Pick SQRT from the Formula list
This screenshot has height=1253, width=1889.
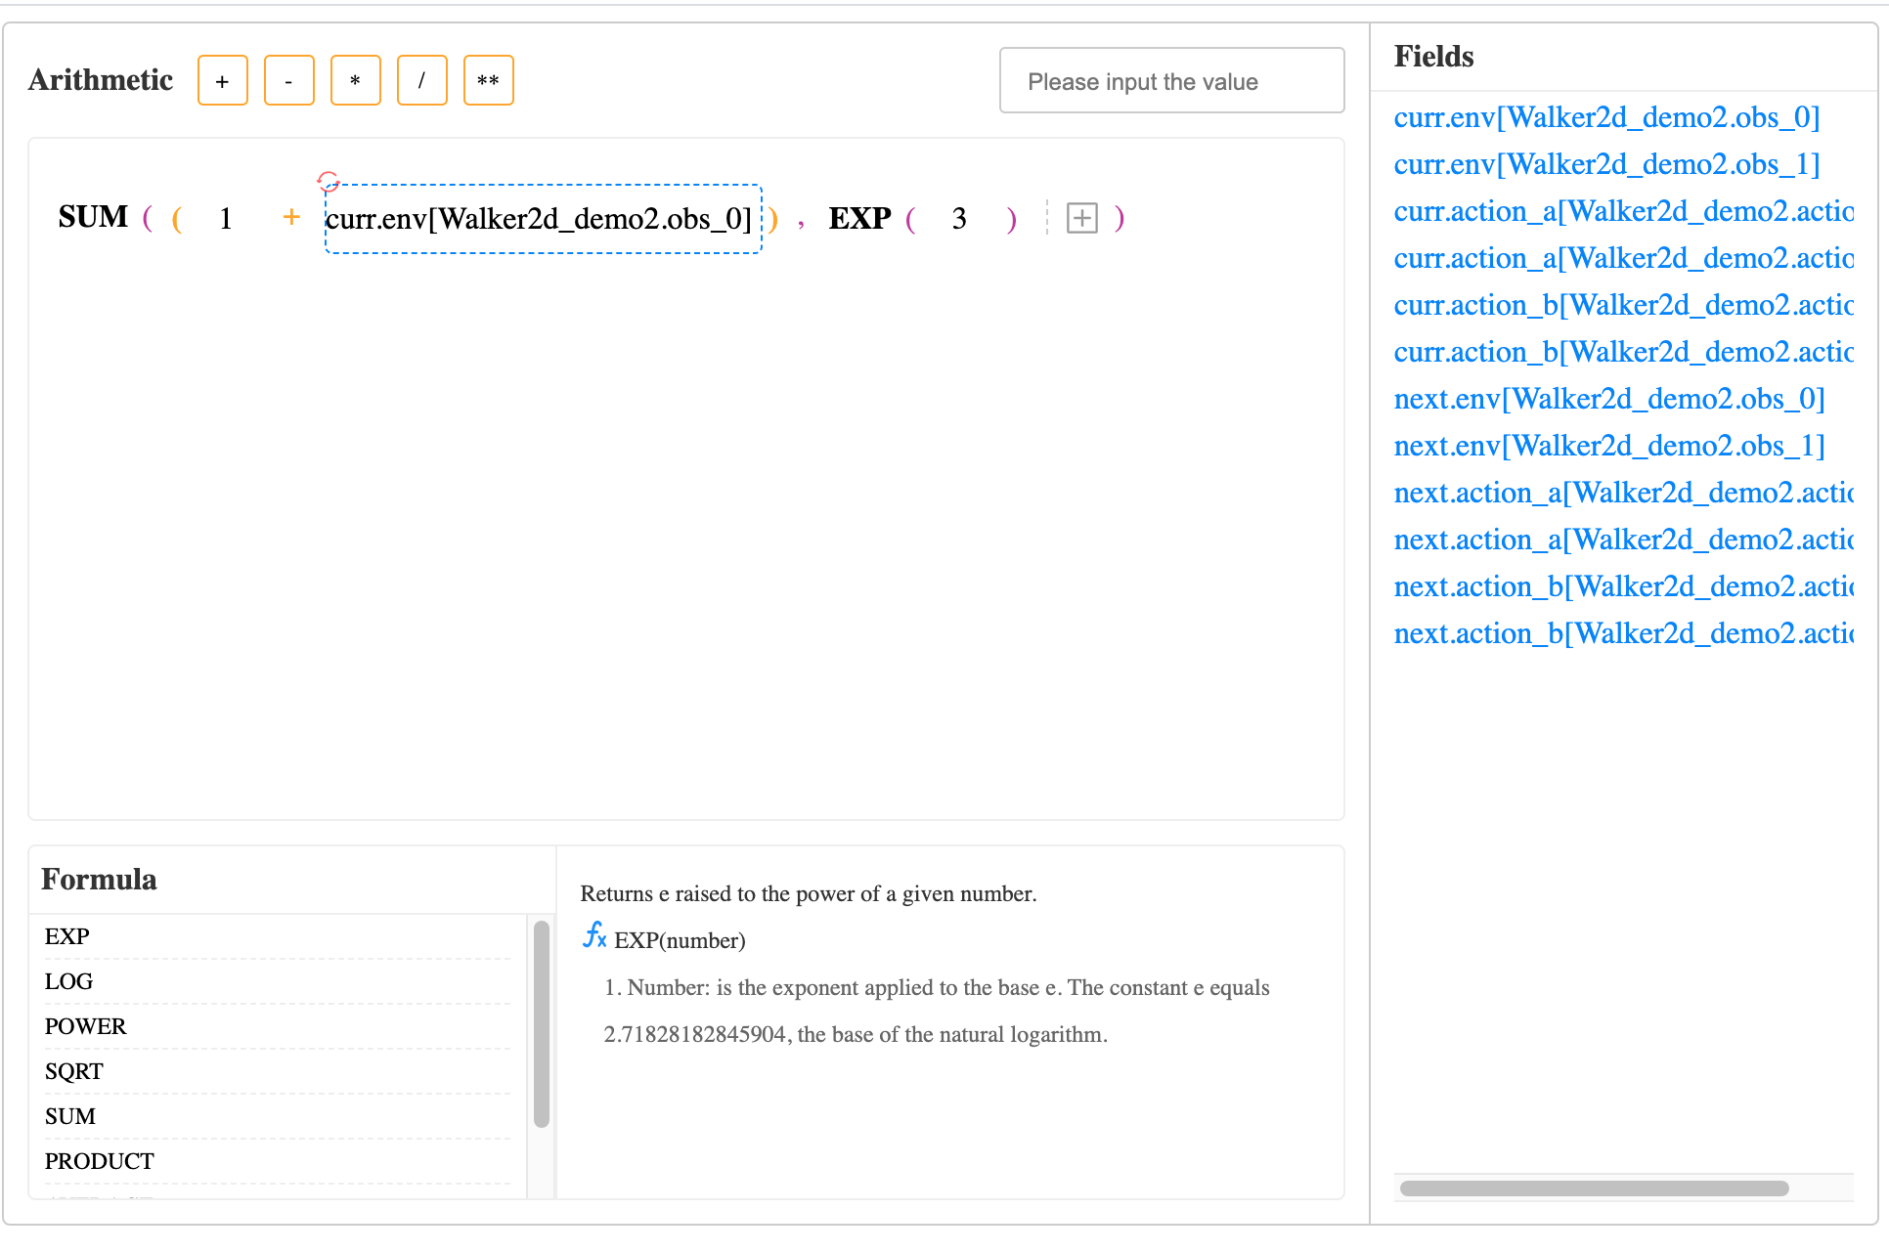74,1071
